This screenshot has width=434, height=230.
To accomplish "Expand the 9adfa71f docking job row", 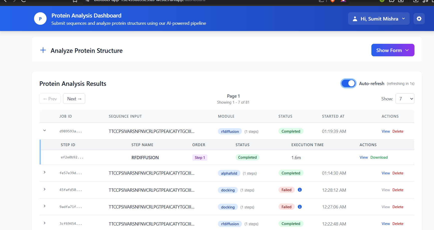I will (x=45, y=206).
